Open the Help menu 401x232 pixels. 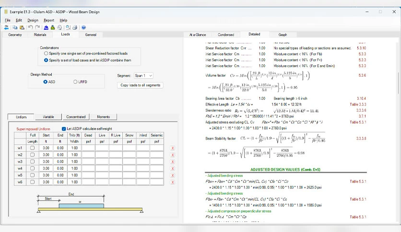(63, 20)
